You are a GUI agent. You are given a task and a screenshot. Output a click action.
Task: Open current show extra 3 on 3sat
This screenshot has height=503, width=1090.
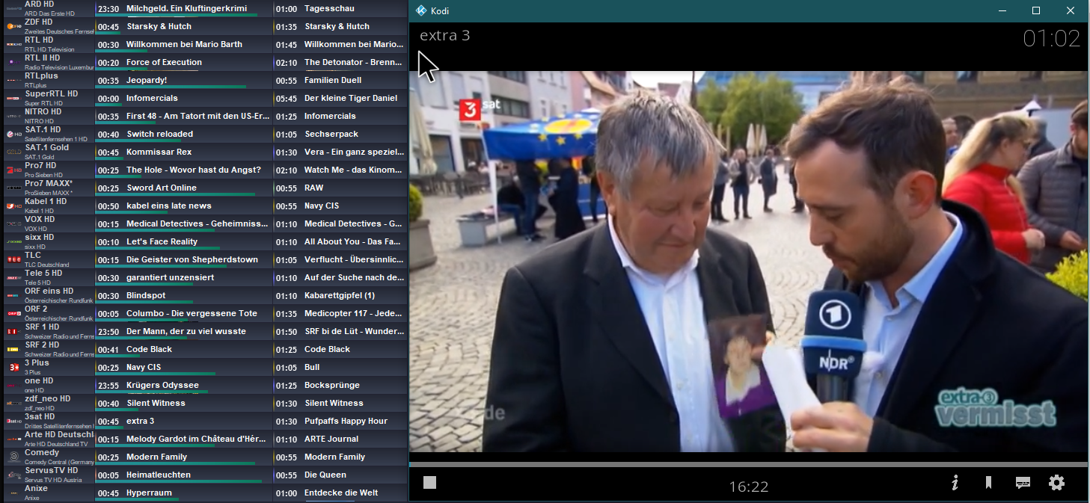pos(140,421)
